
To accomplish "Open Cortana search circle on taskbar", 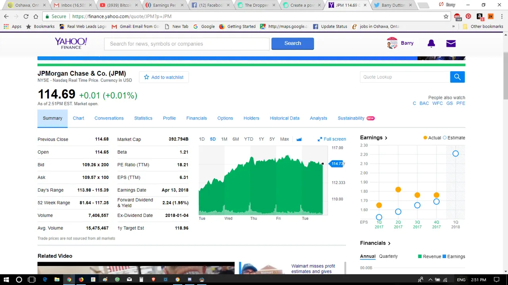I will point(19,279).
